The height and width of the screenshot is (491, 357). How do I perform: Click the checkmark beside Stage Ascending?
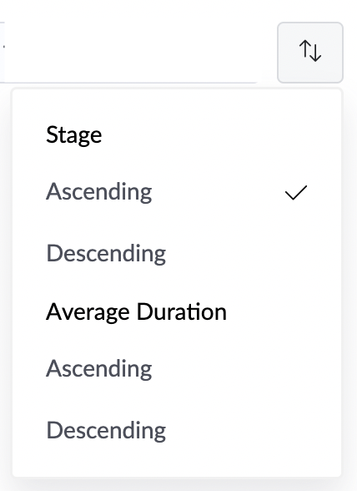coord(296,192)
